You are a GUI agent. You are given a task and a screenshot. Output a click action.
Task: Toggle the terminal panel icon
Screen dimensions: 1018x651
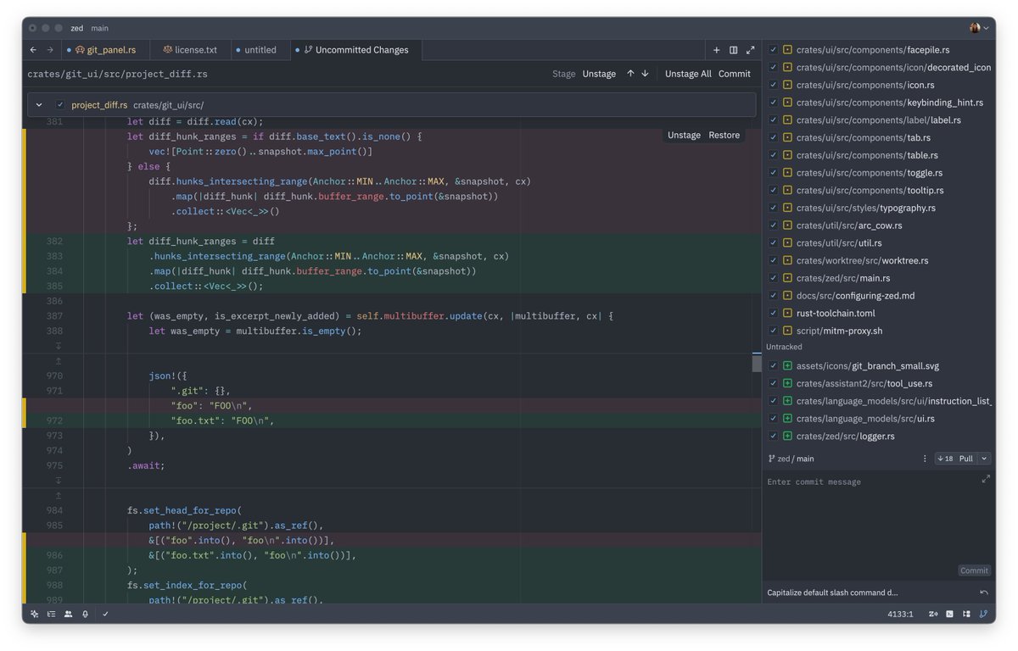[x=950, y=614]
